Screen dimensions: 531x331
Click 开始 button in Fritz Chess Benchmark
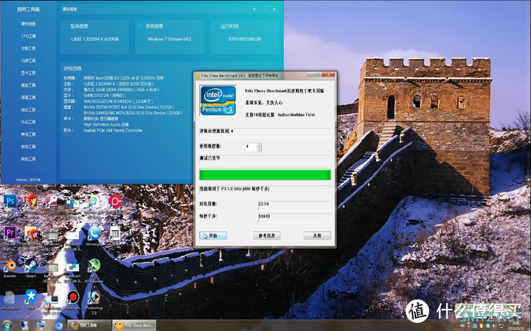[x=213, y=236]
